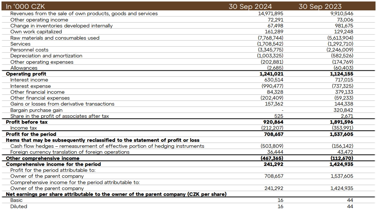This screenshot has height=210, width=377.
Task: Select value 379,133
Action: (344, 92)
